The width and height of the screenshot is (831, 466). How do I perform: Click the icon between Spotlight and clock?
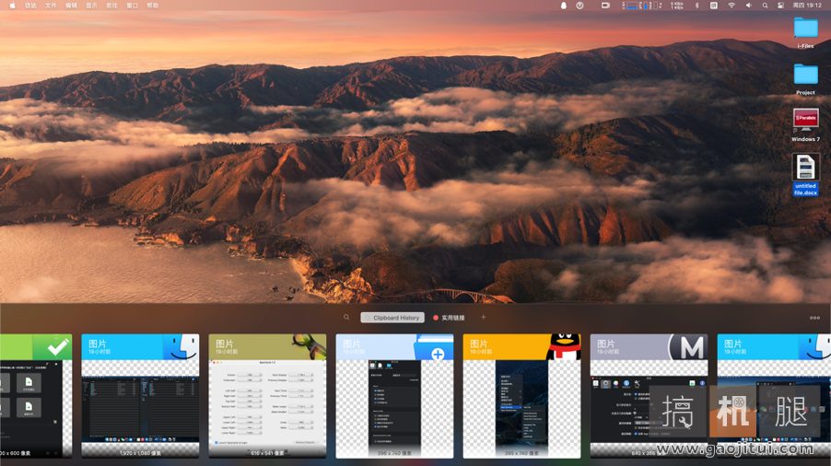pos(780,6)
